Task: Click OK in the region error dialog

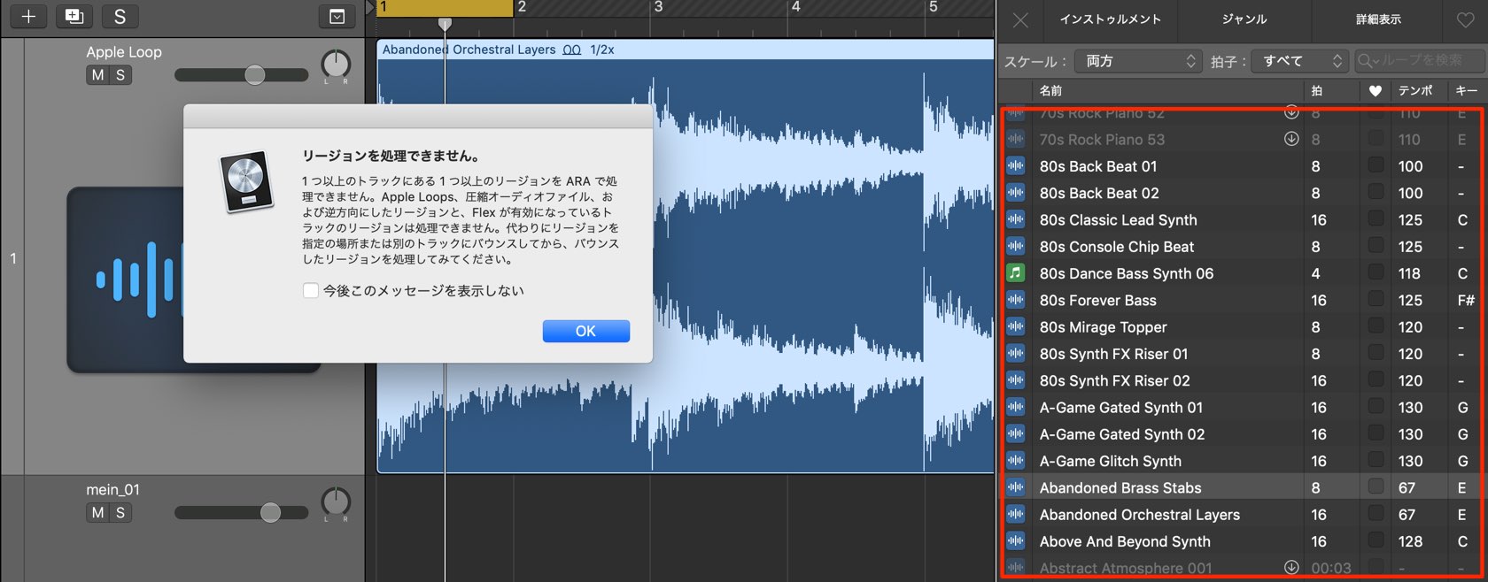Action: 585,331
